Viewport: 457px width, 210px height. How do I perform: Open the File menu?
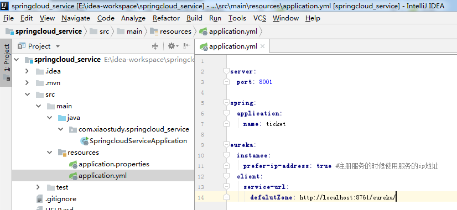tap(8, 18)
